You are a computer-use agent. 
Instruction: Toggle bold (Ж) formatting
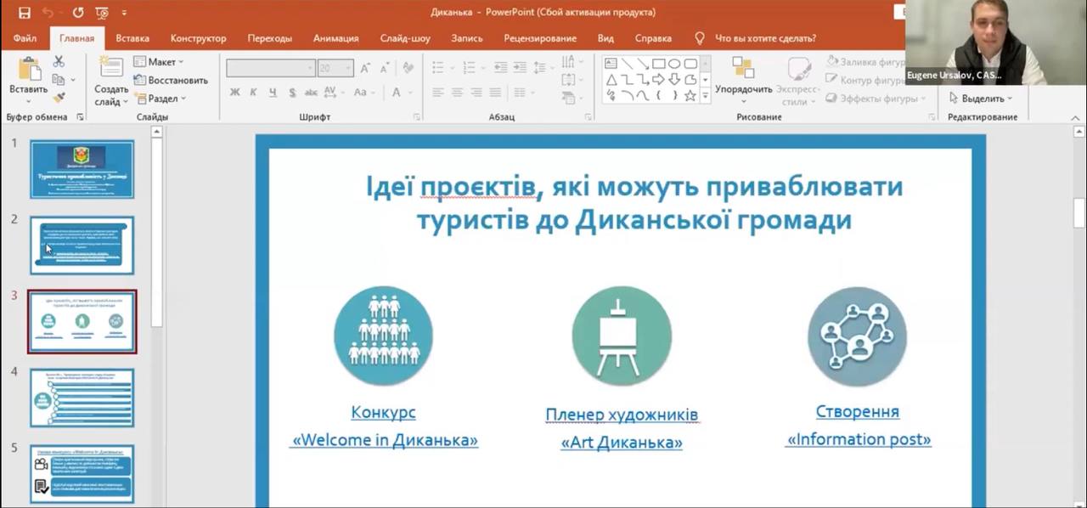pos(235,93)
